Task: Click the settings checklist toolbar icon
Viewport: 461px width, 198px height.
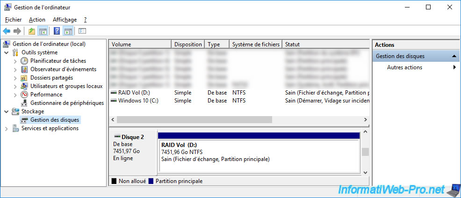Action: click(x=83, y=31)
